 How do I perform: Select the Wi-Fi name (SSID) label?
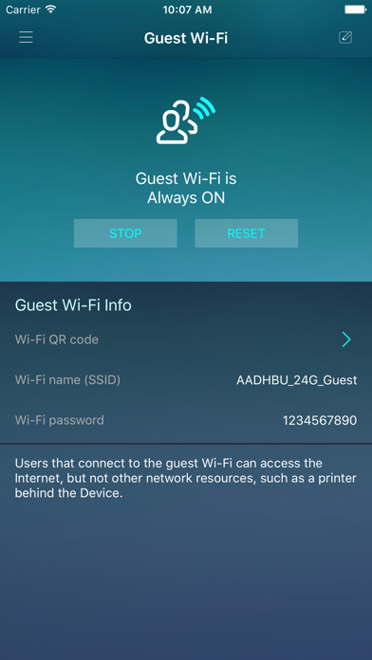(67, 380)
